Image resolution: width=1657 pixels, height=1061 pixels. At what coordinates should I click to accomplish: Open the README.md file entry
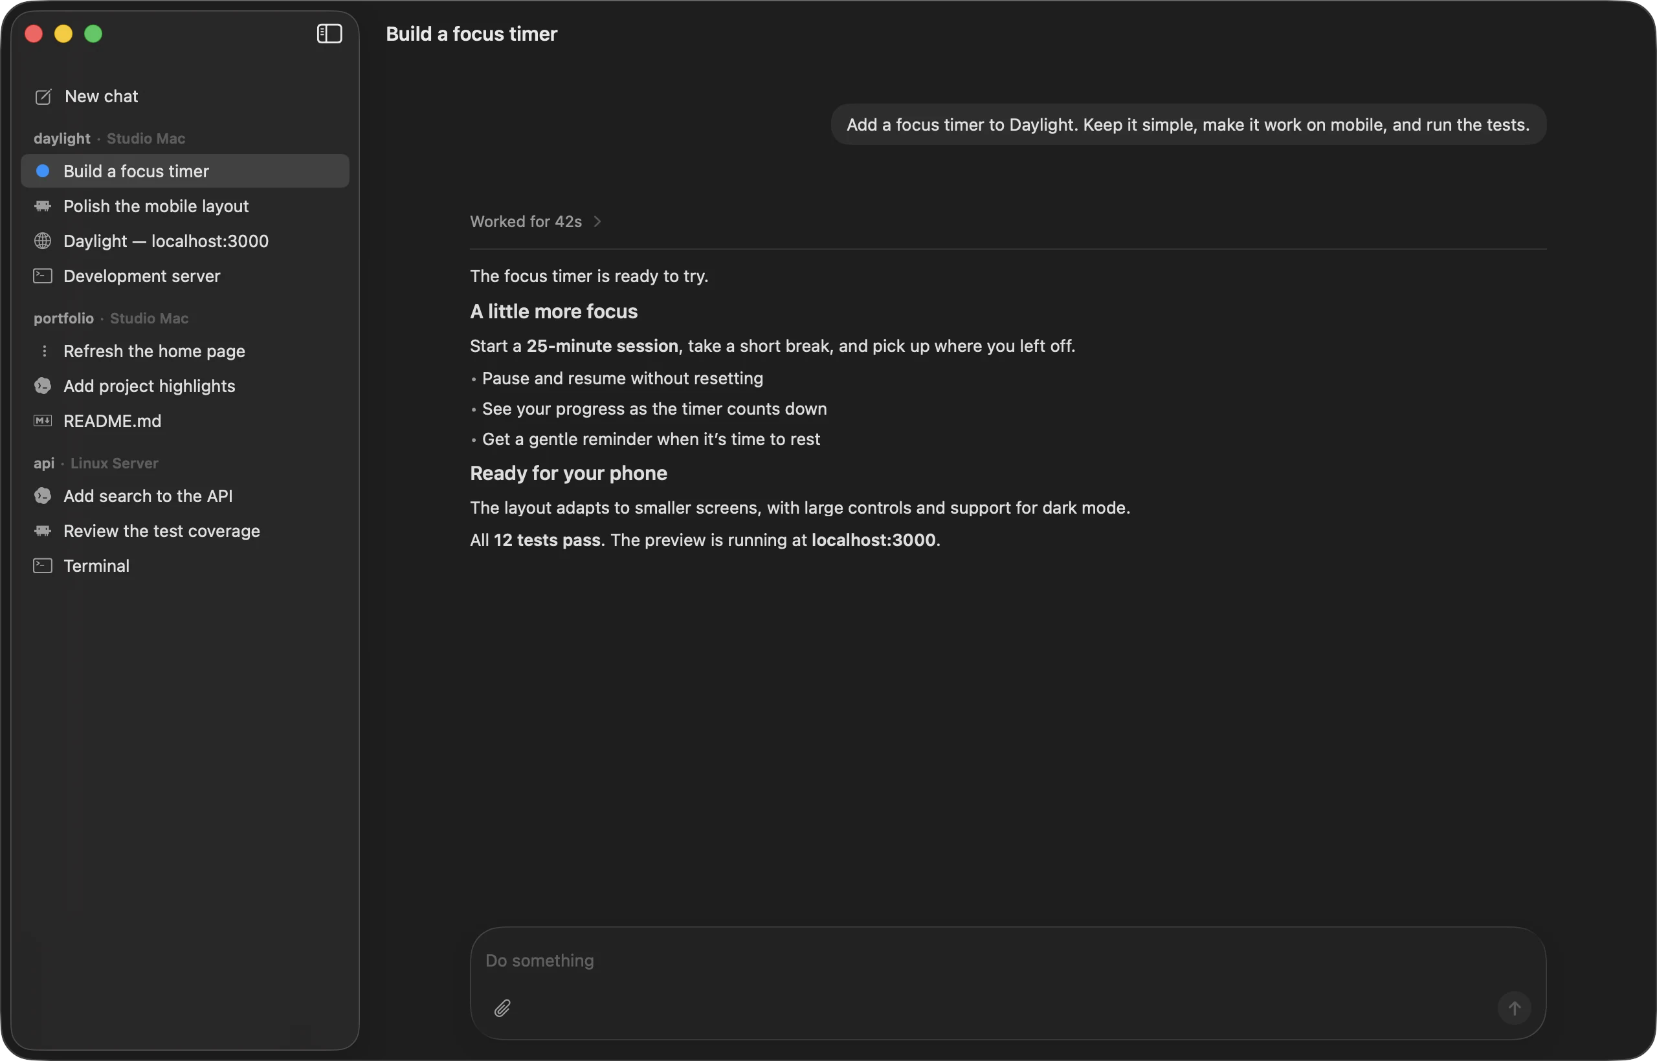click(x=184, y=421)
